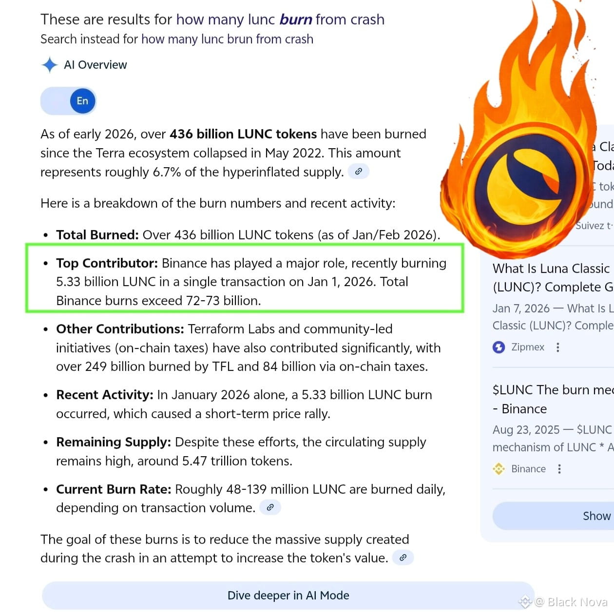Click the Binance source logo icon
The height and width of the screenshot is (614, 614).
(499, 469)
